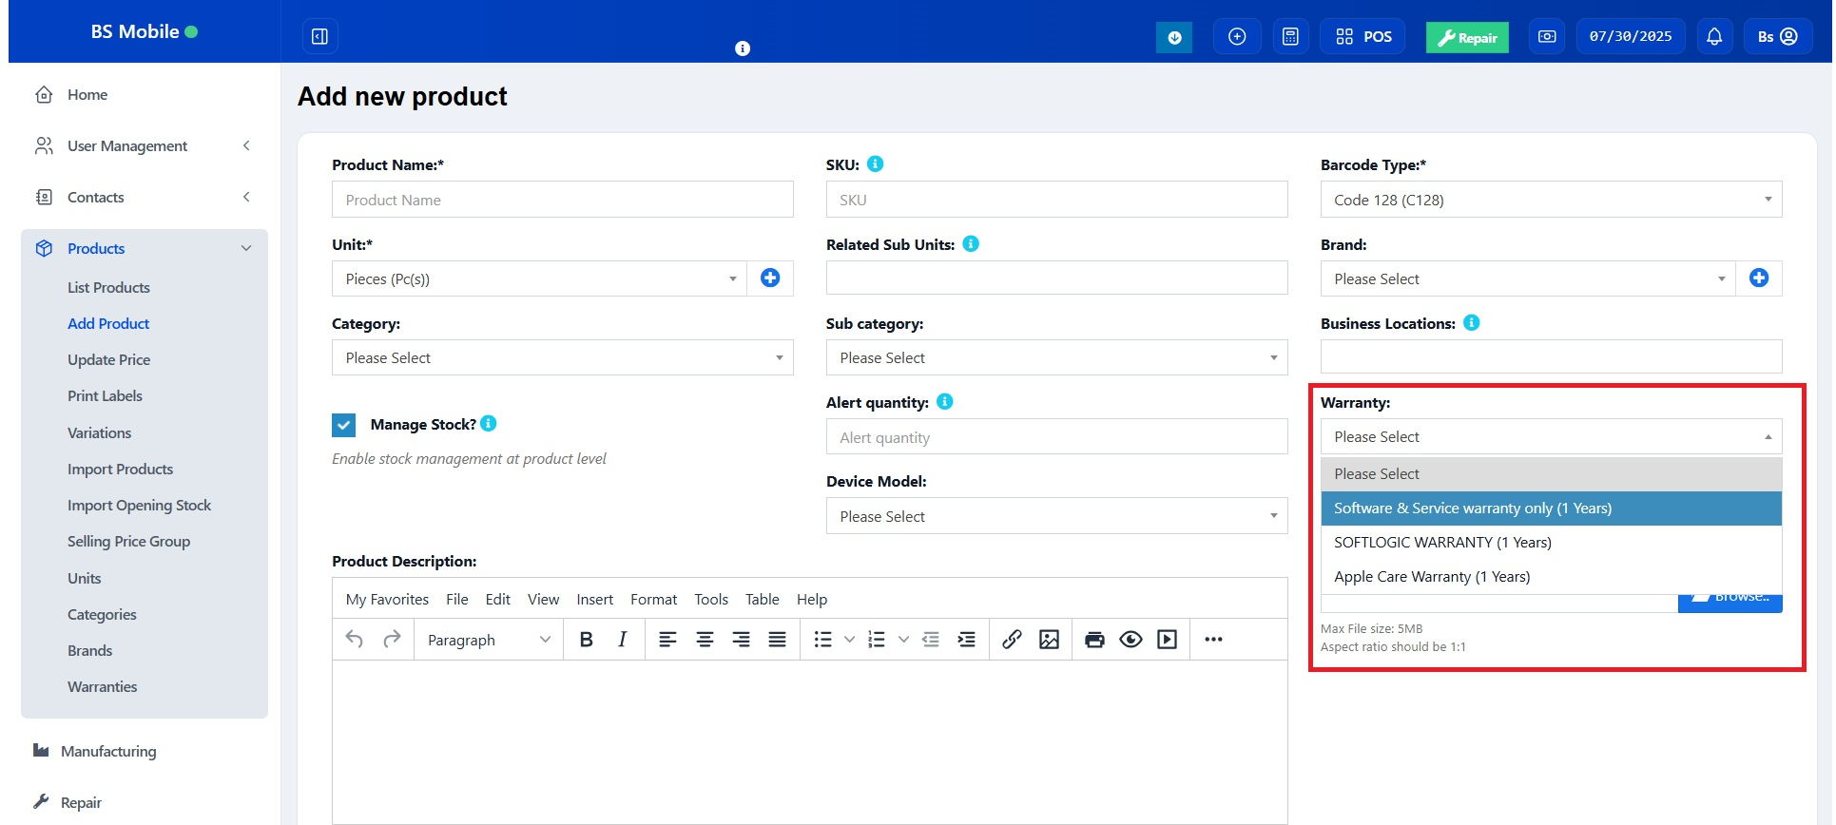Insert a link using the link icon
The height and width of the screenshot is (825, 1836).
pos(1012,640)
